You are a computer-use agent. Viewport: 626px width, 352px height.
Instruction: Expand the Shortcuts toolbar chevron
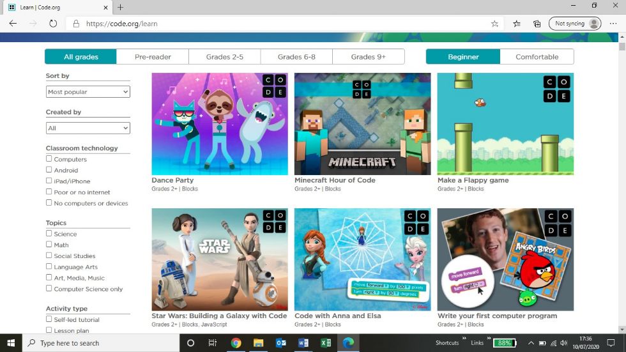[464, 339]
